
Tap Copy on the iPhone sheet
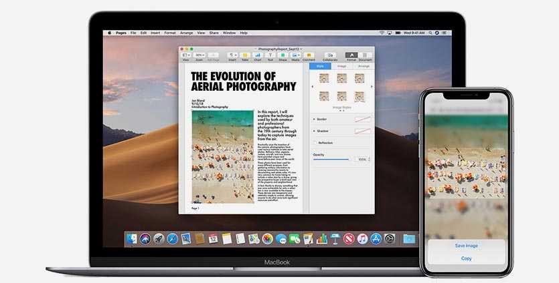click(467, 258)
